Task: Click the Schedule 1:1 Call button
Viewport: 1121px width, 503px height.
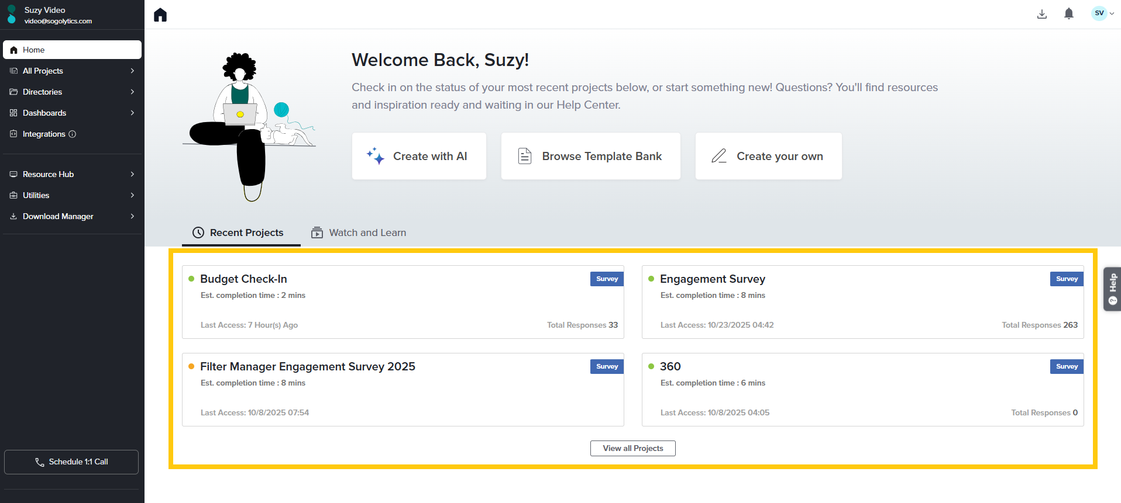Action: pos(71,462)
